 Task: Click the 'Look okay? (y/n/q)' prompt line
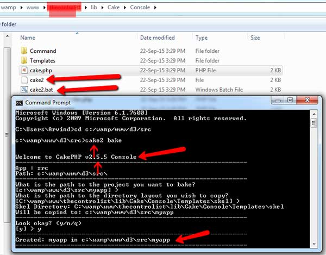tap(48, 223)
